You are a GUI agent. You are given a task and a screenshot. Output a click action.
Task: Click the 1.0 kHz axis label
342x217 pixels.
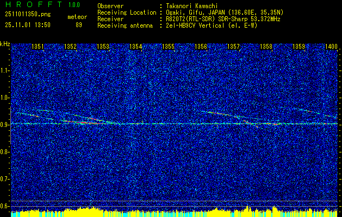click(x=4, y=98)
